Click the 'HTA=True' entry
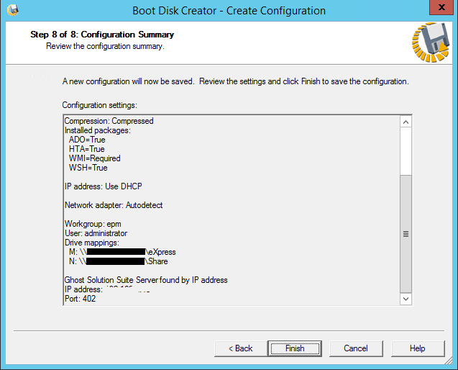The width and height of the screenshot is (458, 370). (87, 149)
